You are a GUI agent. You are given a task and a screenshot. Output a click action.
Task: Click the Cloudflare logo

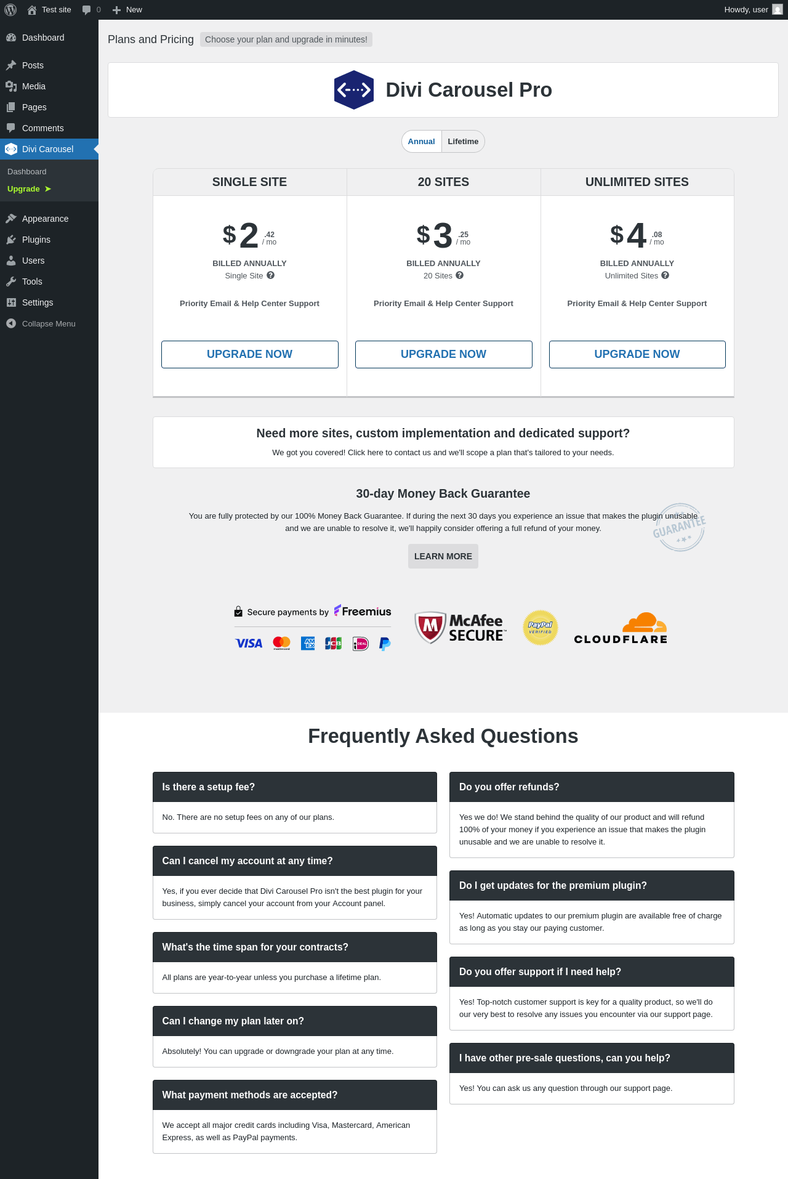tap(621, 628)
